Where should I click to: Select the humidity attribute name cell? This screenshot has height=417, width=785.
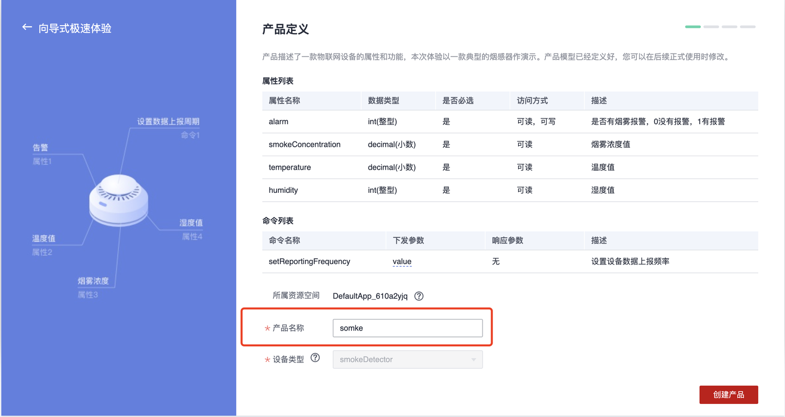(x=283, y=190)
